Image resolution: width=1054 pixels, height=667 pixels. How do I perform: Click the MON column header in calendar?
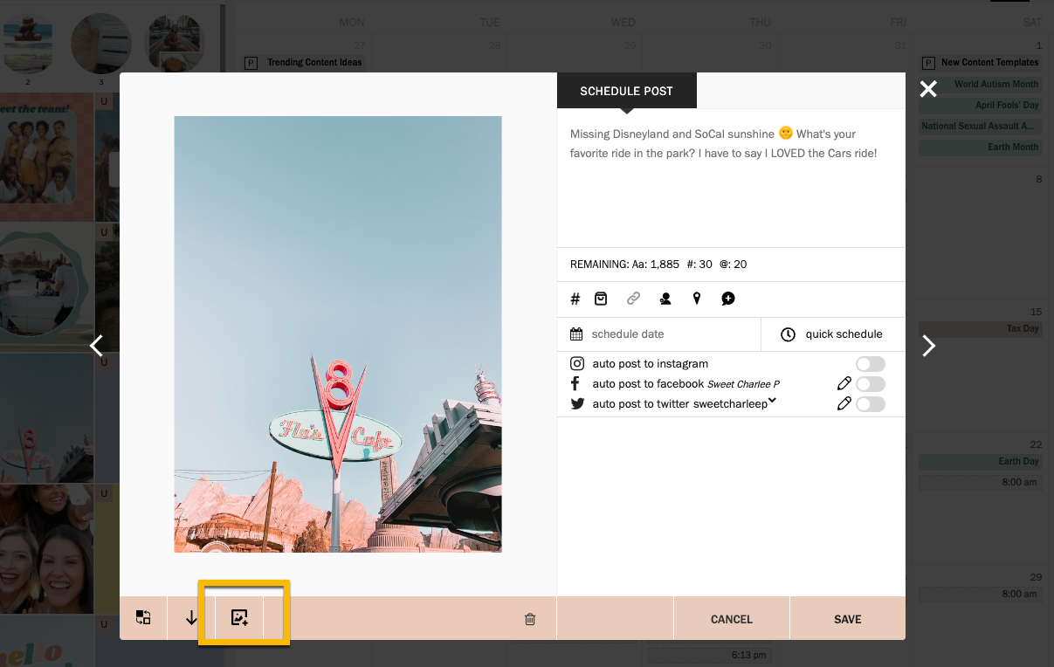coord(352,22)
